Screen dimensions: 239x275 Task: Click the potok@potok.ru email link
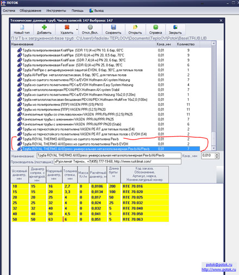pyautogui.click(x=219, y=265)
